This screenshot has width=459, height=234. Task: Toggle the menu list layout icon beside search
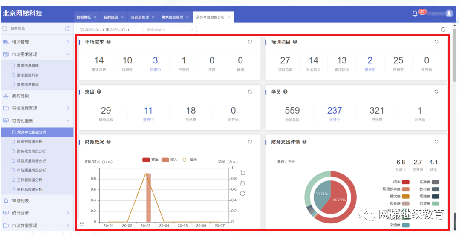coord(67,29)
